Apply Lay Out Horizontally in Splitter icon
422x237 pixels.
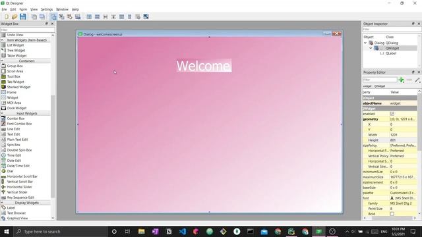(105, 16)
